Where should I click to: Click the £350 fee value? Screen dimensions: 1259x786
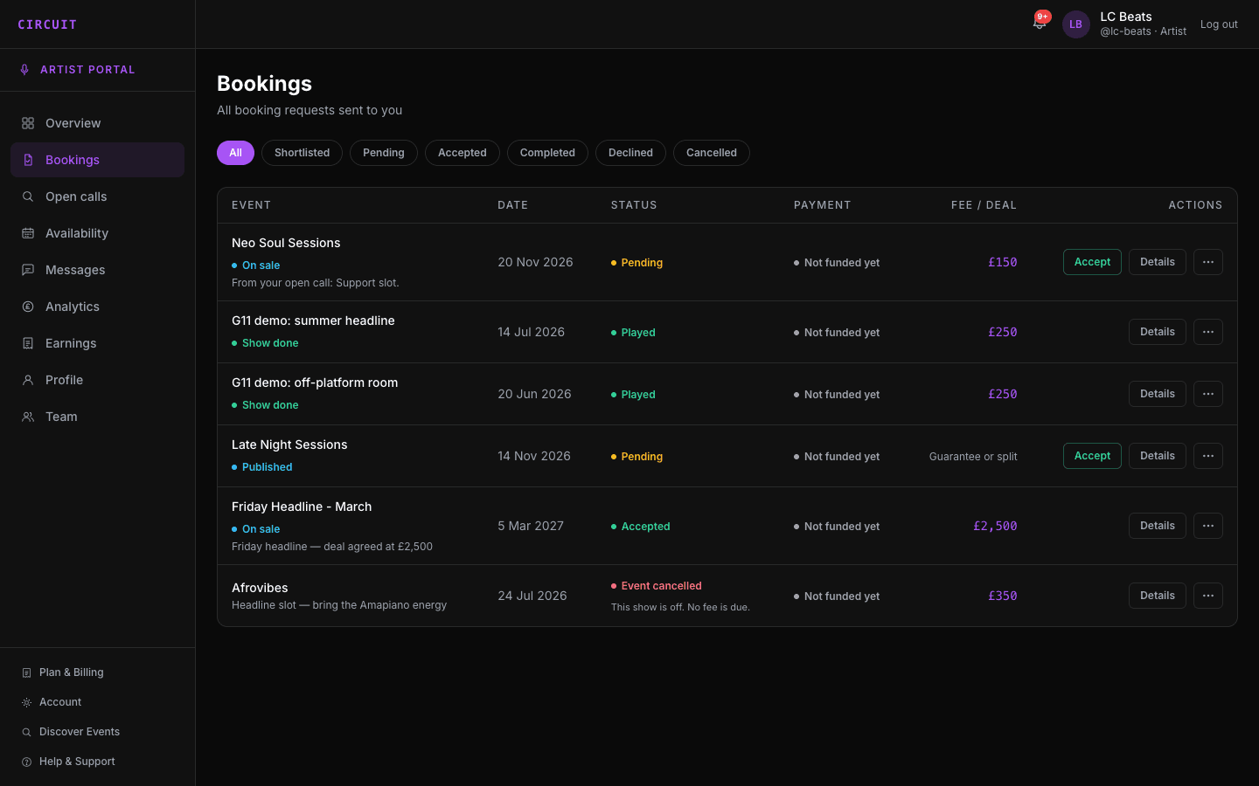pos(1003,596)
